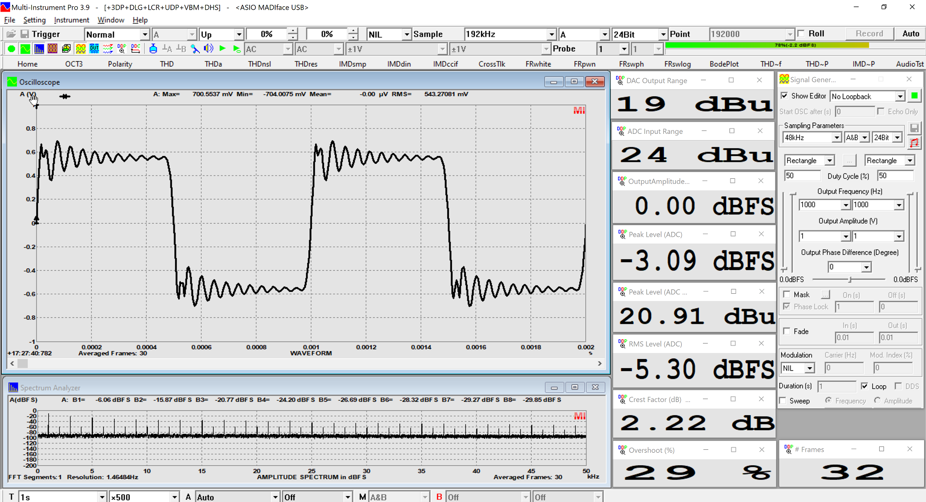The height and width of the screenshot is (502, 926).
Task: Open the Spectrum 3D Plot icon
Action: [66, 49]
